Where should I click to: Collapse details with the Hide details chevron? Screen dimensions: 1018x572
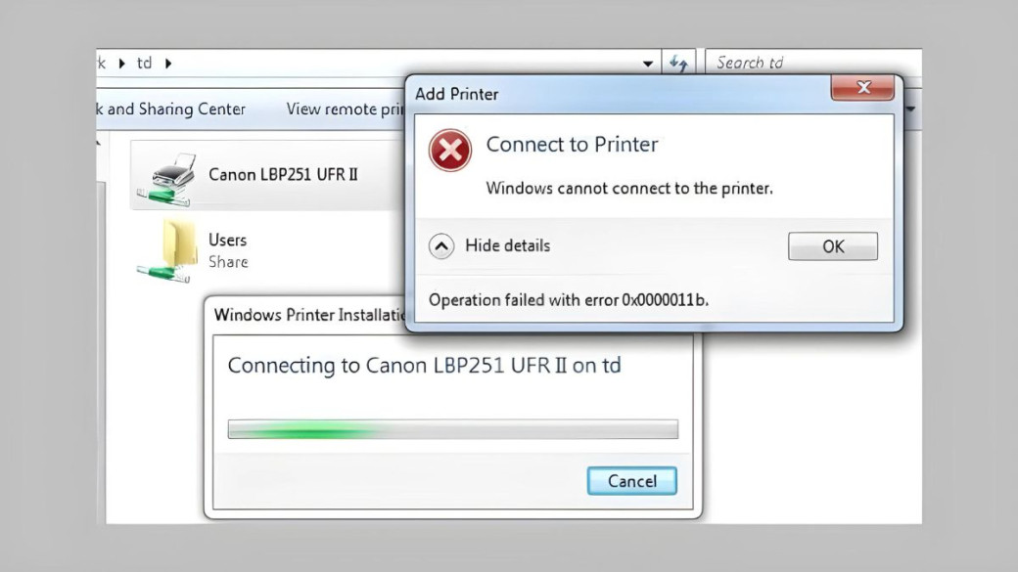[x=441, y=245]
